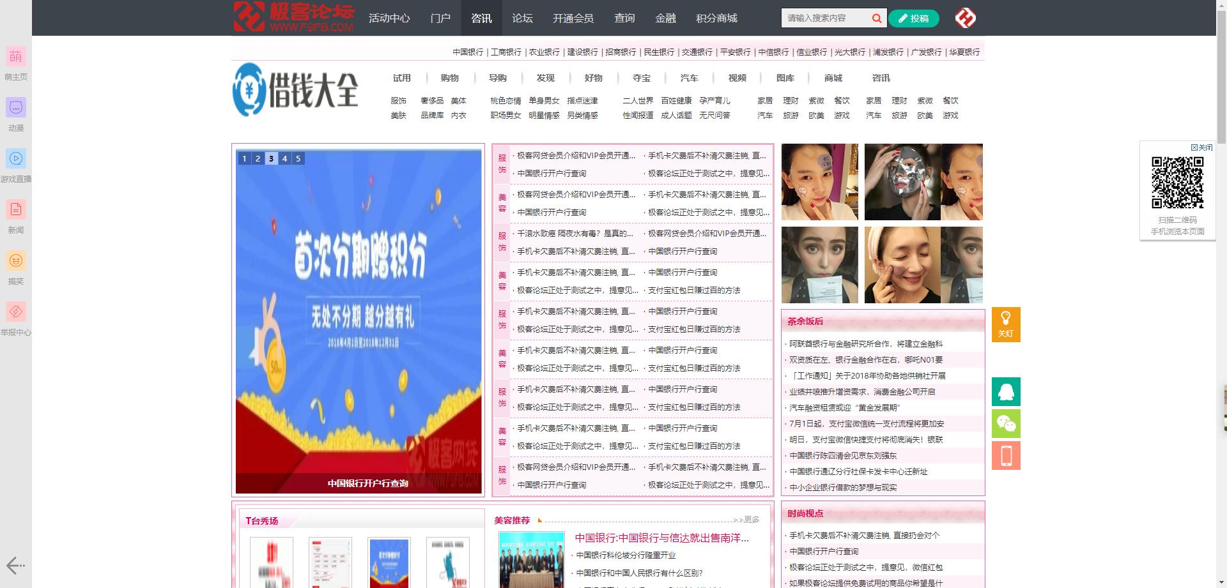Image resolution: width=1227 pixels, height=588 pixels.
Task: Click the red user avatar icon
Action: [x=965, y=18]
